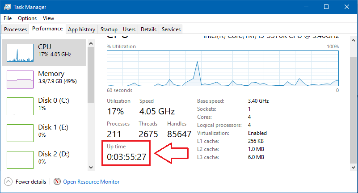The height and width of the screenshot is (193, 358).
Task: Click the Resource Monitor gauge icon
Action: [x=57, y=181]
